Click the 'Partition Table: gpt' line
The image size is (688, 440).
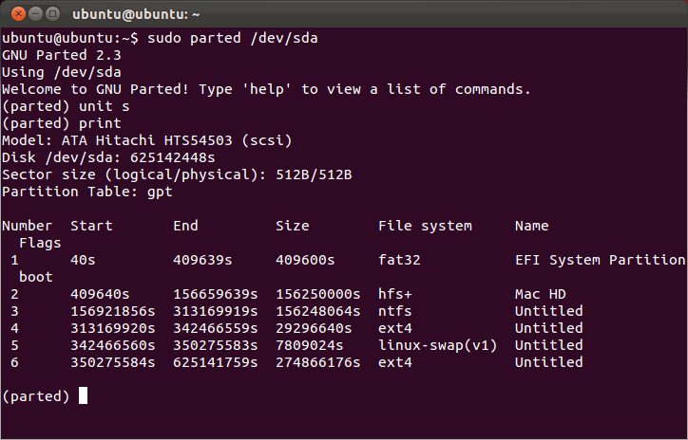(x=87, y=192)
